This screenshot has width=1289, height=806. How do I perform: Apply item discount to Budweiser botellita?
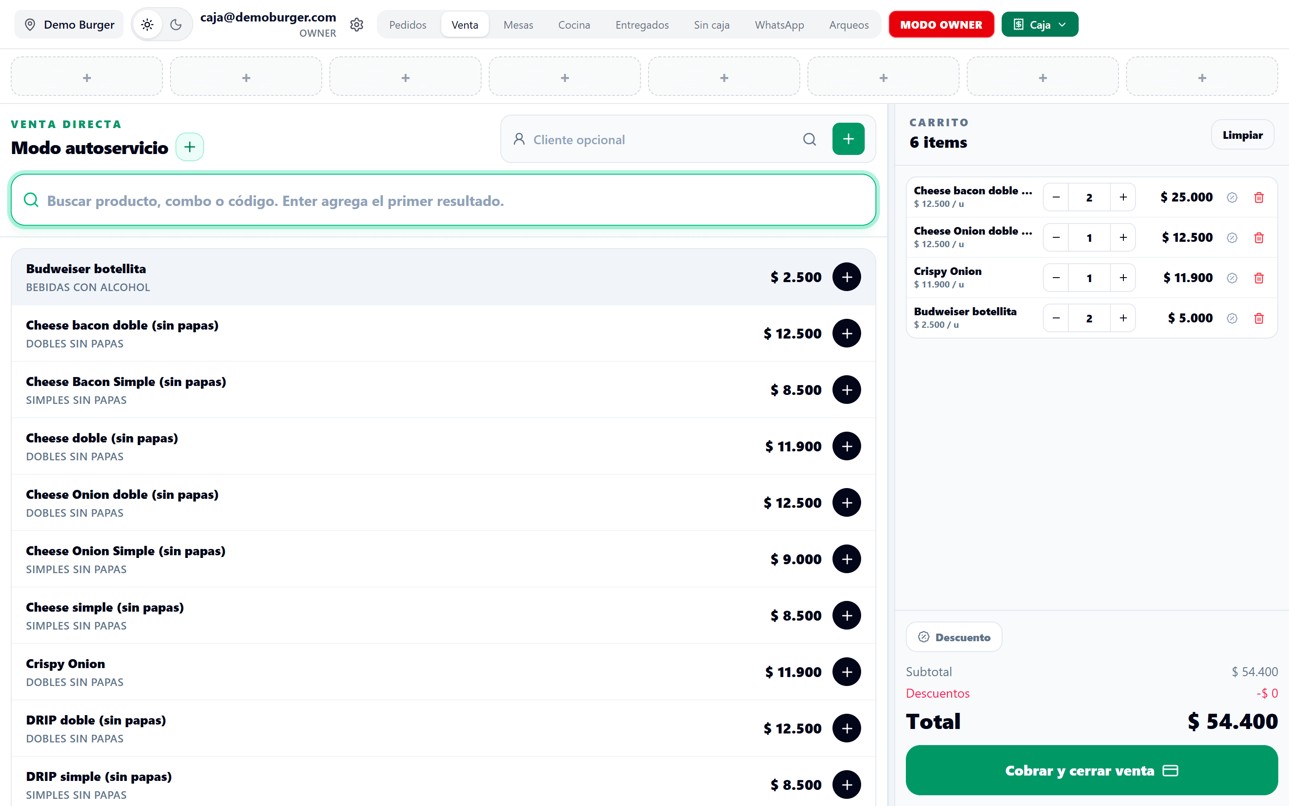[x=1231, y=318]
